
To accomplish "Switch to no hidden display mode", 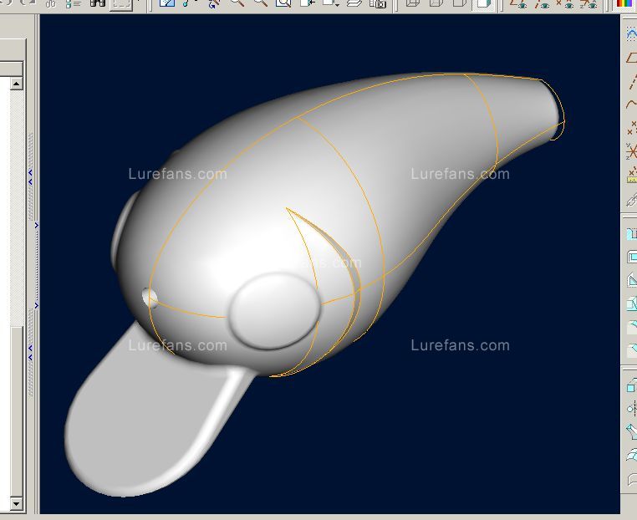I will pos(459,3).
